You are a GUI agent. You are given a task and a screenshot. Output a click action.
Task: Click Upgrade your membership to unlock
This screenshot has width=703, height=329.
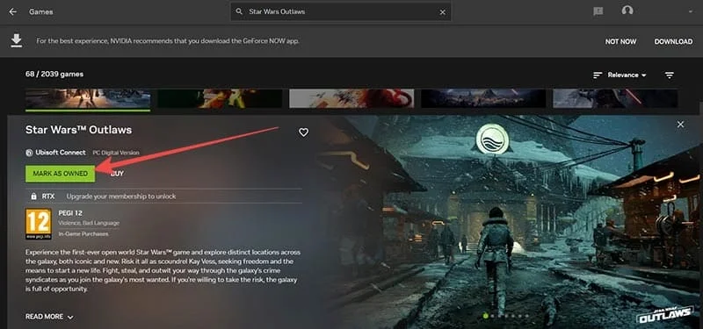(121, 196)
